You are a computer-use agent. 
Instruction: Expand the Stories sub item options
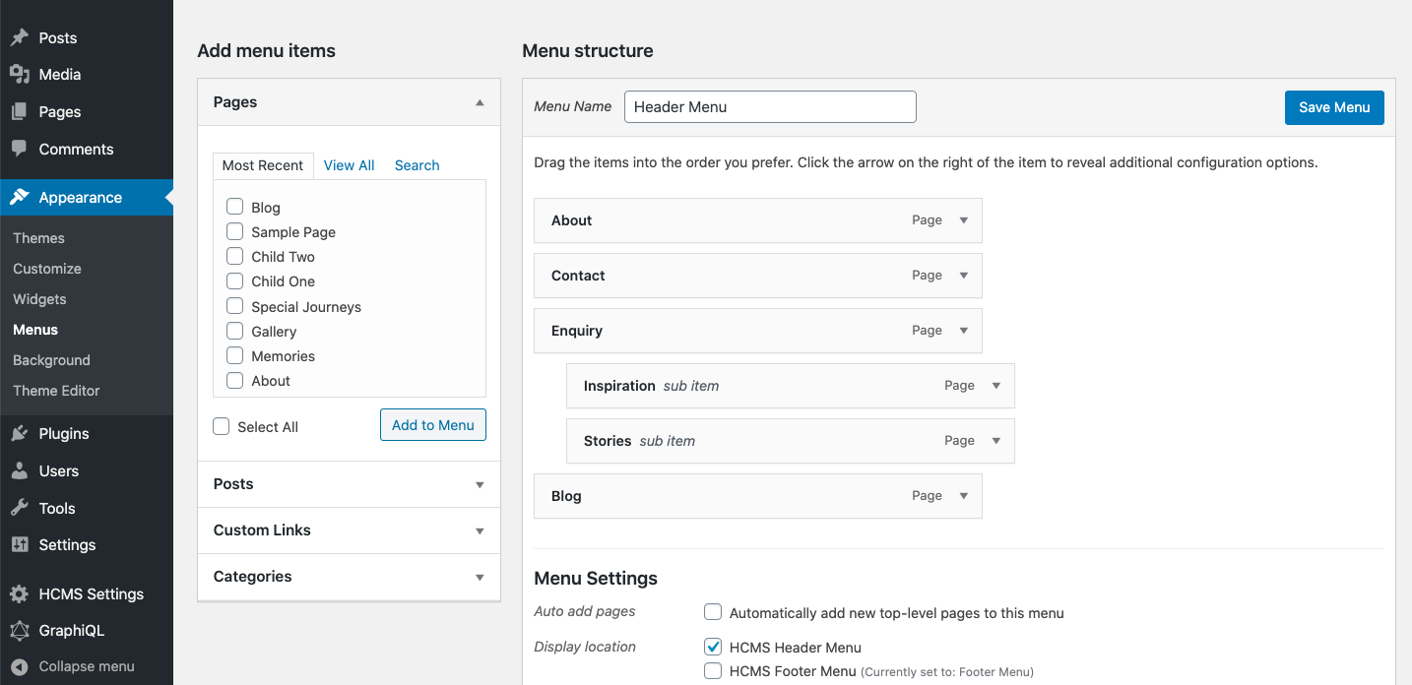(x=996, y=441)
